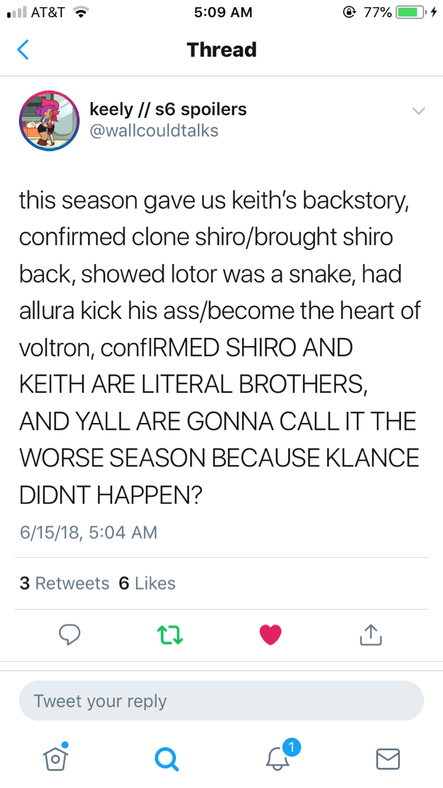443x788 pixels.
Task: Open the Notifications bell
Action: pos(277,758)
